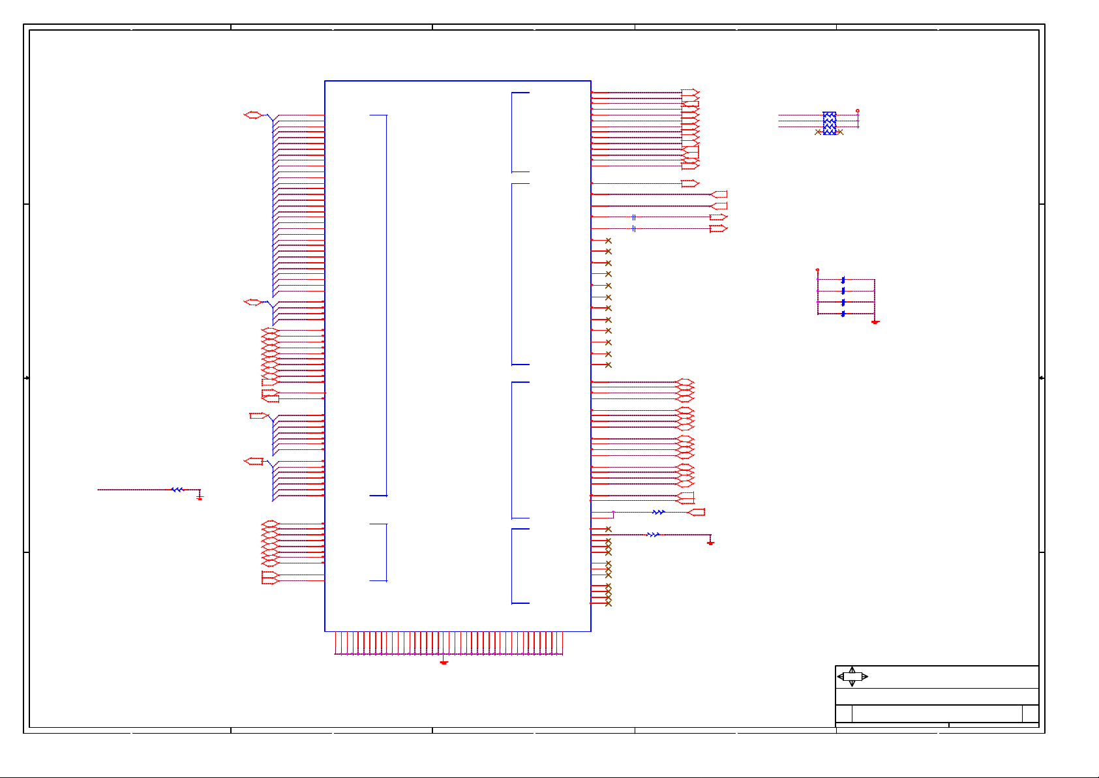Select the power node above the capacitor bank

point(817,269)
